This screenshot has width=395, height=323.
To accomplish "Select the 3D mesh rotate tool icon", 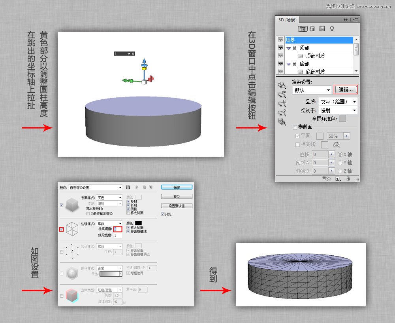I will coord(282,104).
